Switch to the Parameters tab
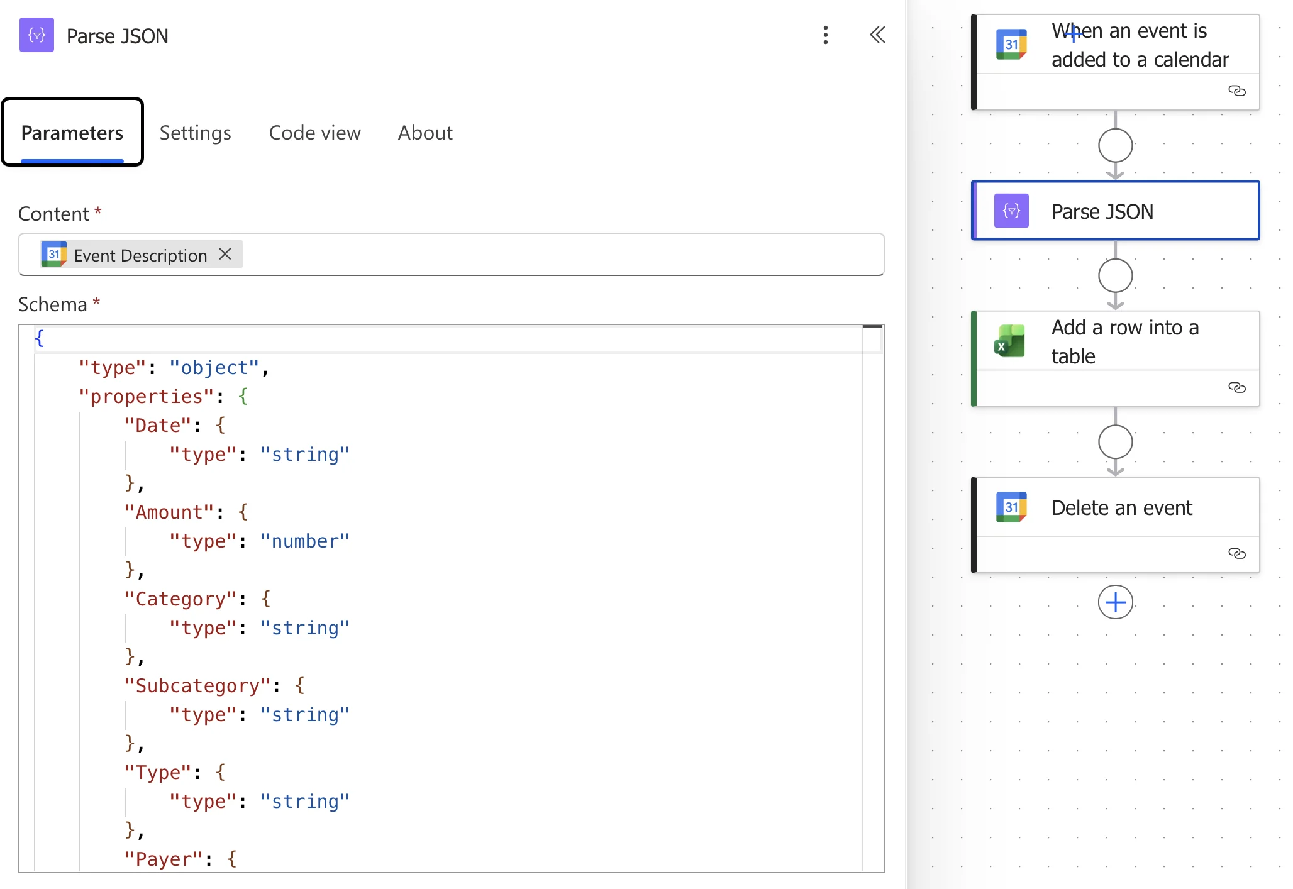 72,133
